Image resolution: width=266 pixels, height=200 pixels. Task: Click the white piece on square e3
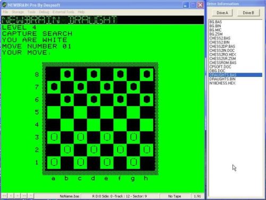pos(107,137)
